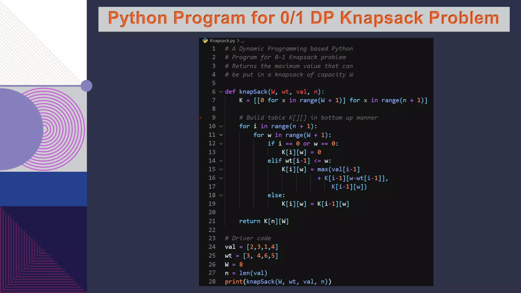Collapse fold chevron at line 16
Screen dimensions: 521x293
(221, 178)
